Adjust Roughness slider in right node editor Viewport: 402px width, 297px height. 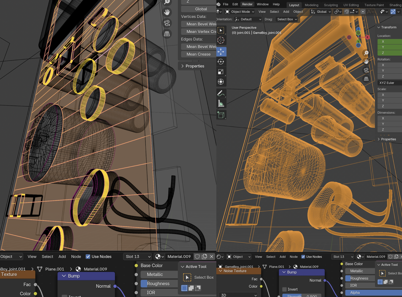pos(360,278)
